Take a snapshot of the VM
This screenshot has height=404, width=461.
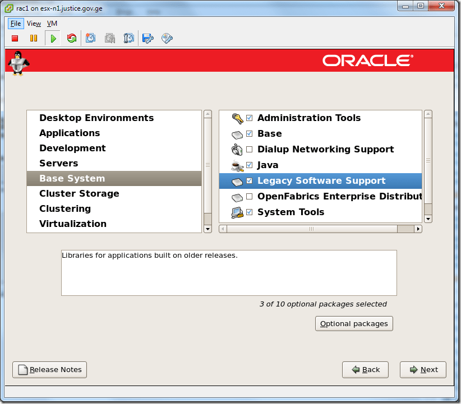(x=91, y=38)
